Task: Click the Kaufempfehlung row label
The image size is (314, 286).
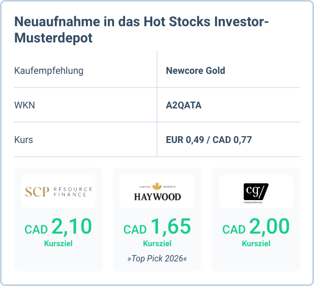Action: pyautogui.click(x=49, y=70)
